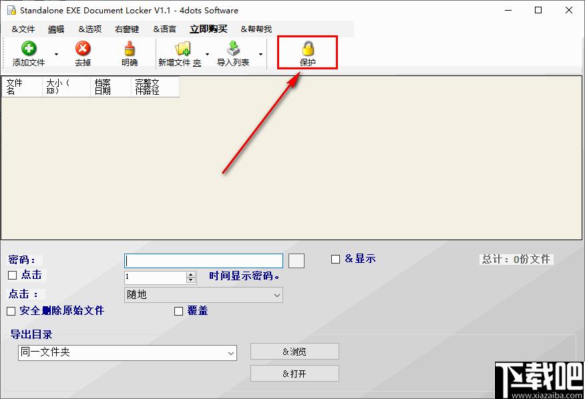Open the 同一文件夹 export directory dropdown
Image resolution: width=585 pixels, height=399 pixels.
tap(231, 353)
